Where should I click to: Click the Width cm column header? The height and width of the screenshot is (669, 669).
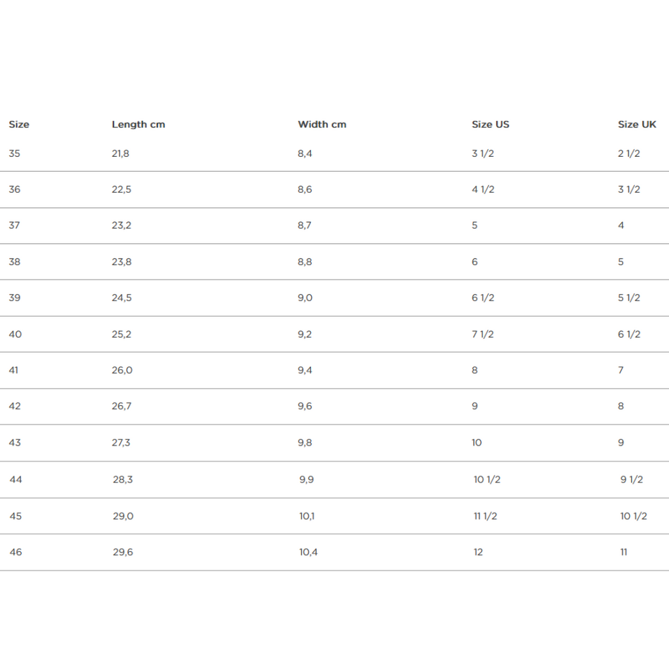[x=322, y=124]
